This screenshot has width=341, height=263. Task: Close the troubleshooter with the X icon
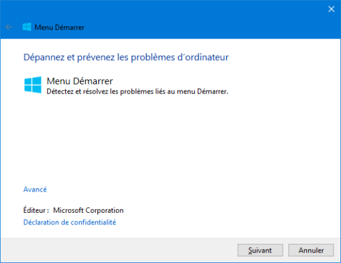tap(331, 9)
